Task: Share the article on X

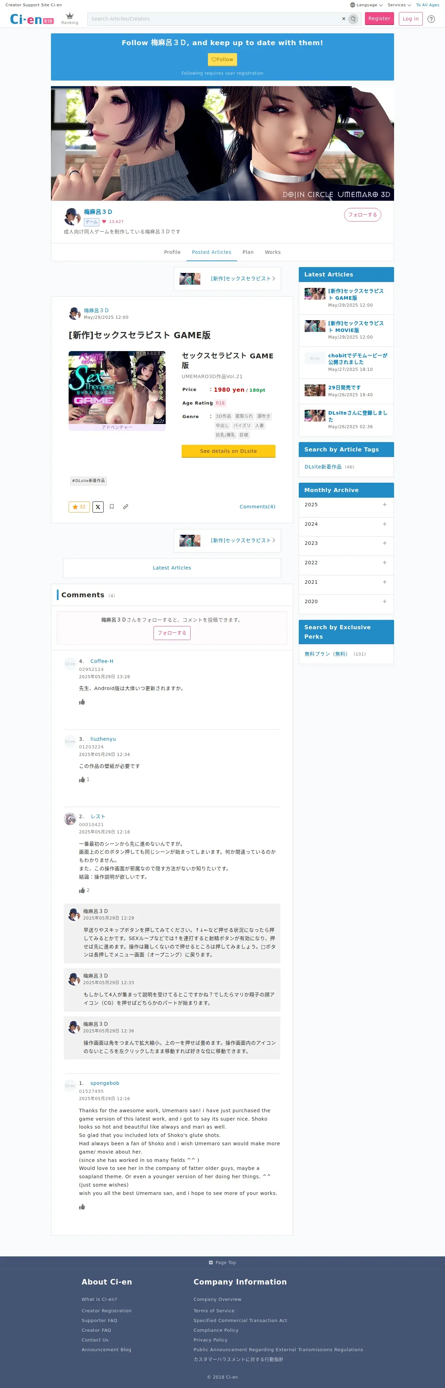Action: (98, 507)
